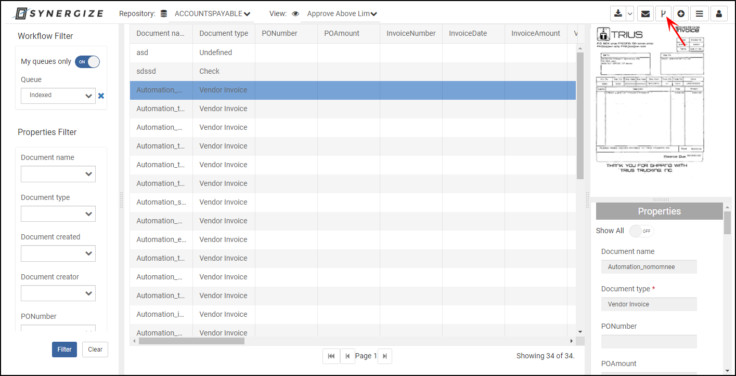Clear the queue with the blue X

101,96
